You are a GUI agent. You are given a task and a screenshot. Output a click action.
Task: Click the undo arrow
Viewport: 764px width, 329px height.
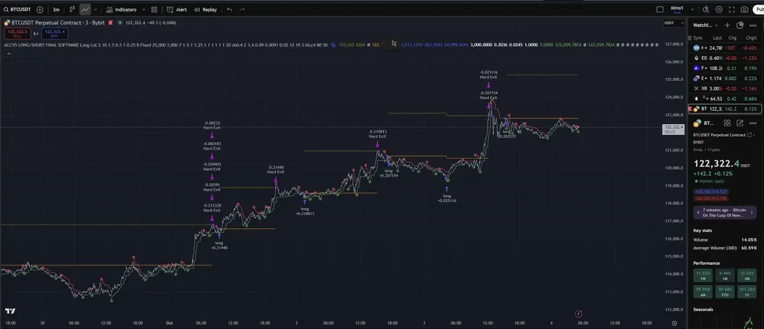(229, 10)
